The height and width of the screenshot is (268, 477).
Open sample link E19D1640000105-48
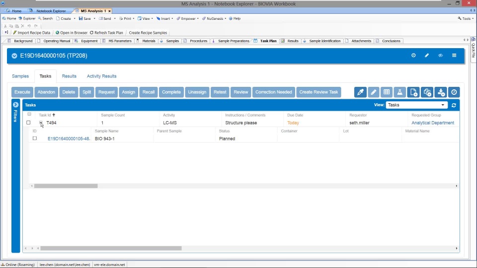[69, 138]
